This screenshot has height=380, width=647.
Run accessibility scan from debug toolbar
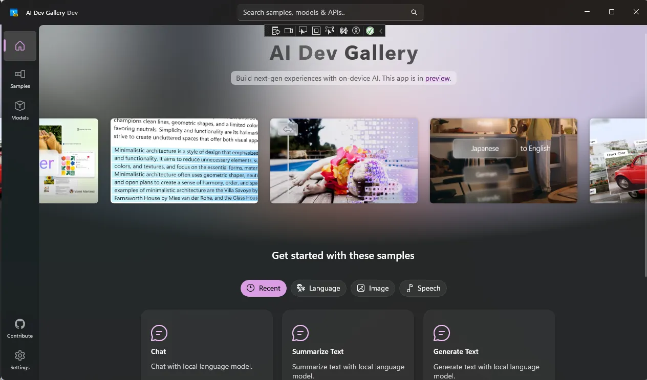(356, 31)
